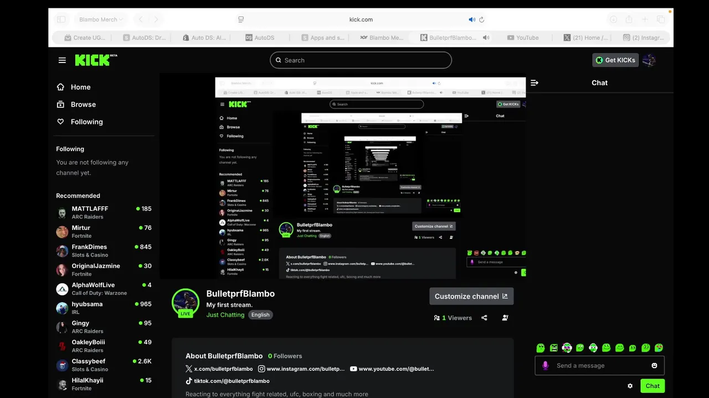This screenshot has height=398, width=709.
Task: Show Safari tab overview icon
Action: (661, 19)
